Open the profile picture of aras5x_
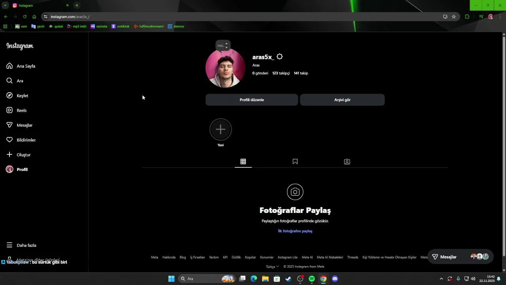This screenshot has height=285, width=506. 225,68
